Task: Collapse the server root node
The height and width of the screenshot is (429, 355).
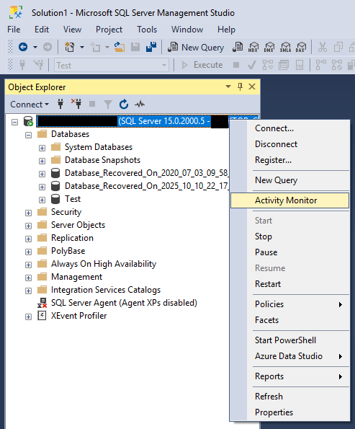Action: [14, 122]
